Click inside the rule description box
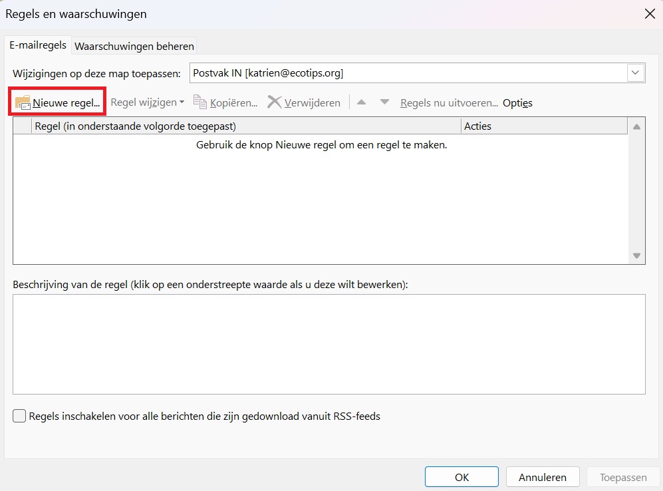 coord(329,343)
